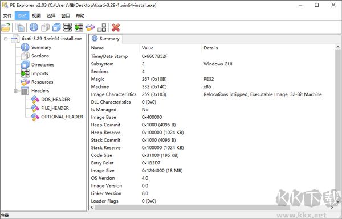Click the horizontal scrollbar thumb
Image resolution: width=342 pixels, height=219 pixels.
pyautogui.click(x=193, y=208)
